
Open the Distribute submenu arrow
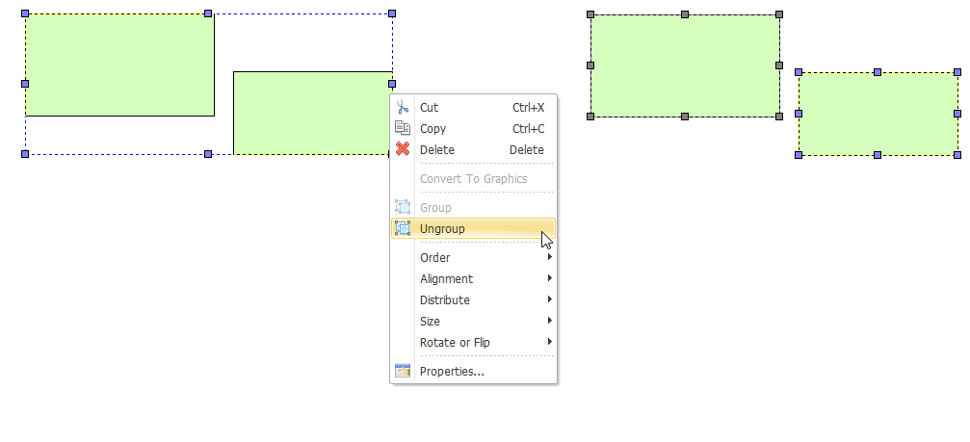coord(549,299)
